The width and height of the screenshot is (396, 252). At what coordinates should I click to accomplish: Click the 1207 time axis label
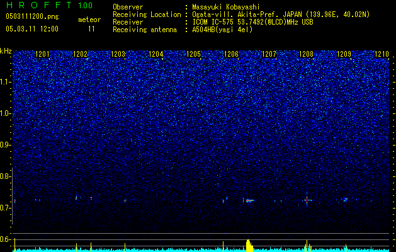[x=269, y=54]
